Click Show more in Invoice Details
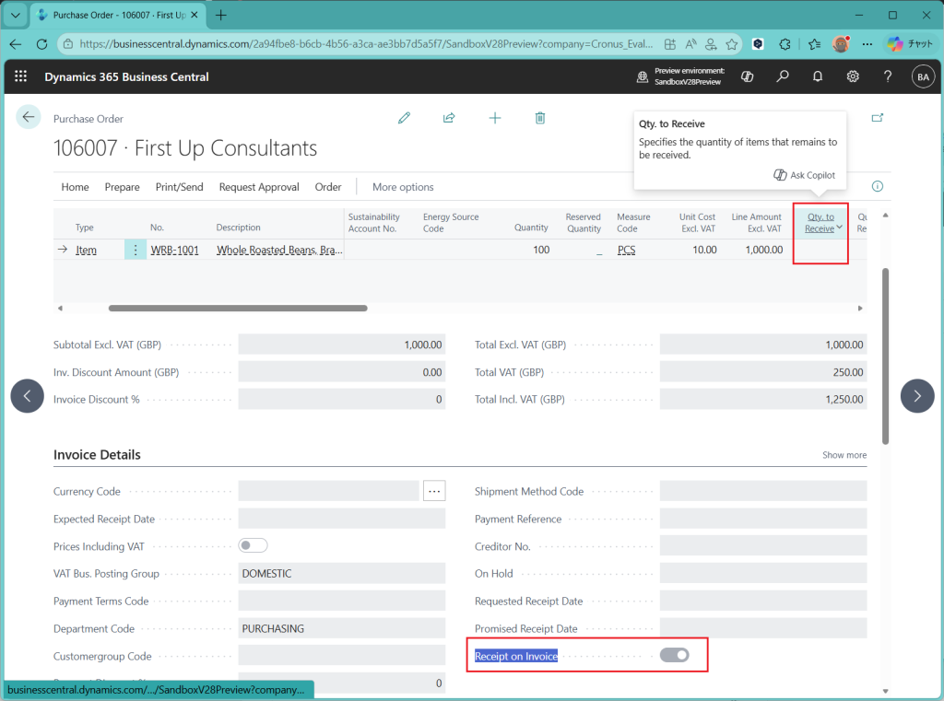The width and height of the screenshot is (944, 701). [x=844, y=455]
